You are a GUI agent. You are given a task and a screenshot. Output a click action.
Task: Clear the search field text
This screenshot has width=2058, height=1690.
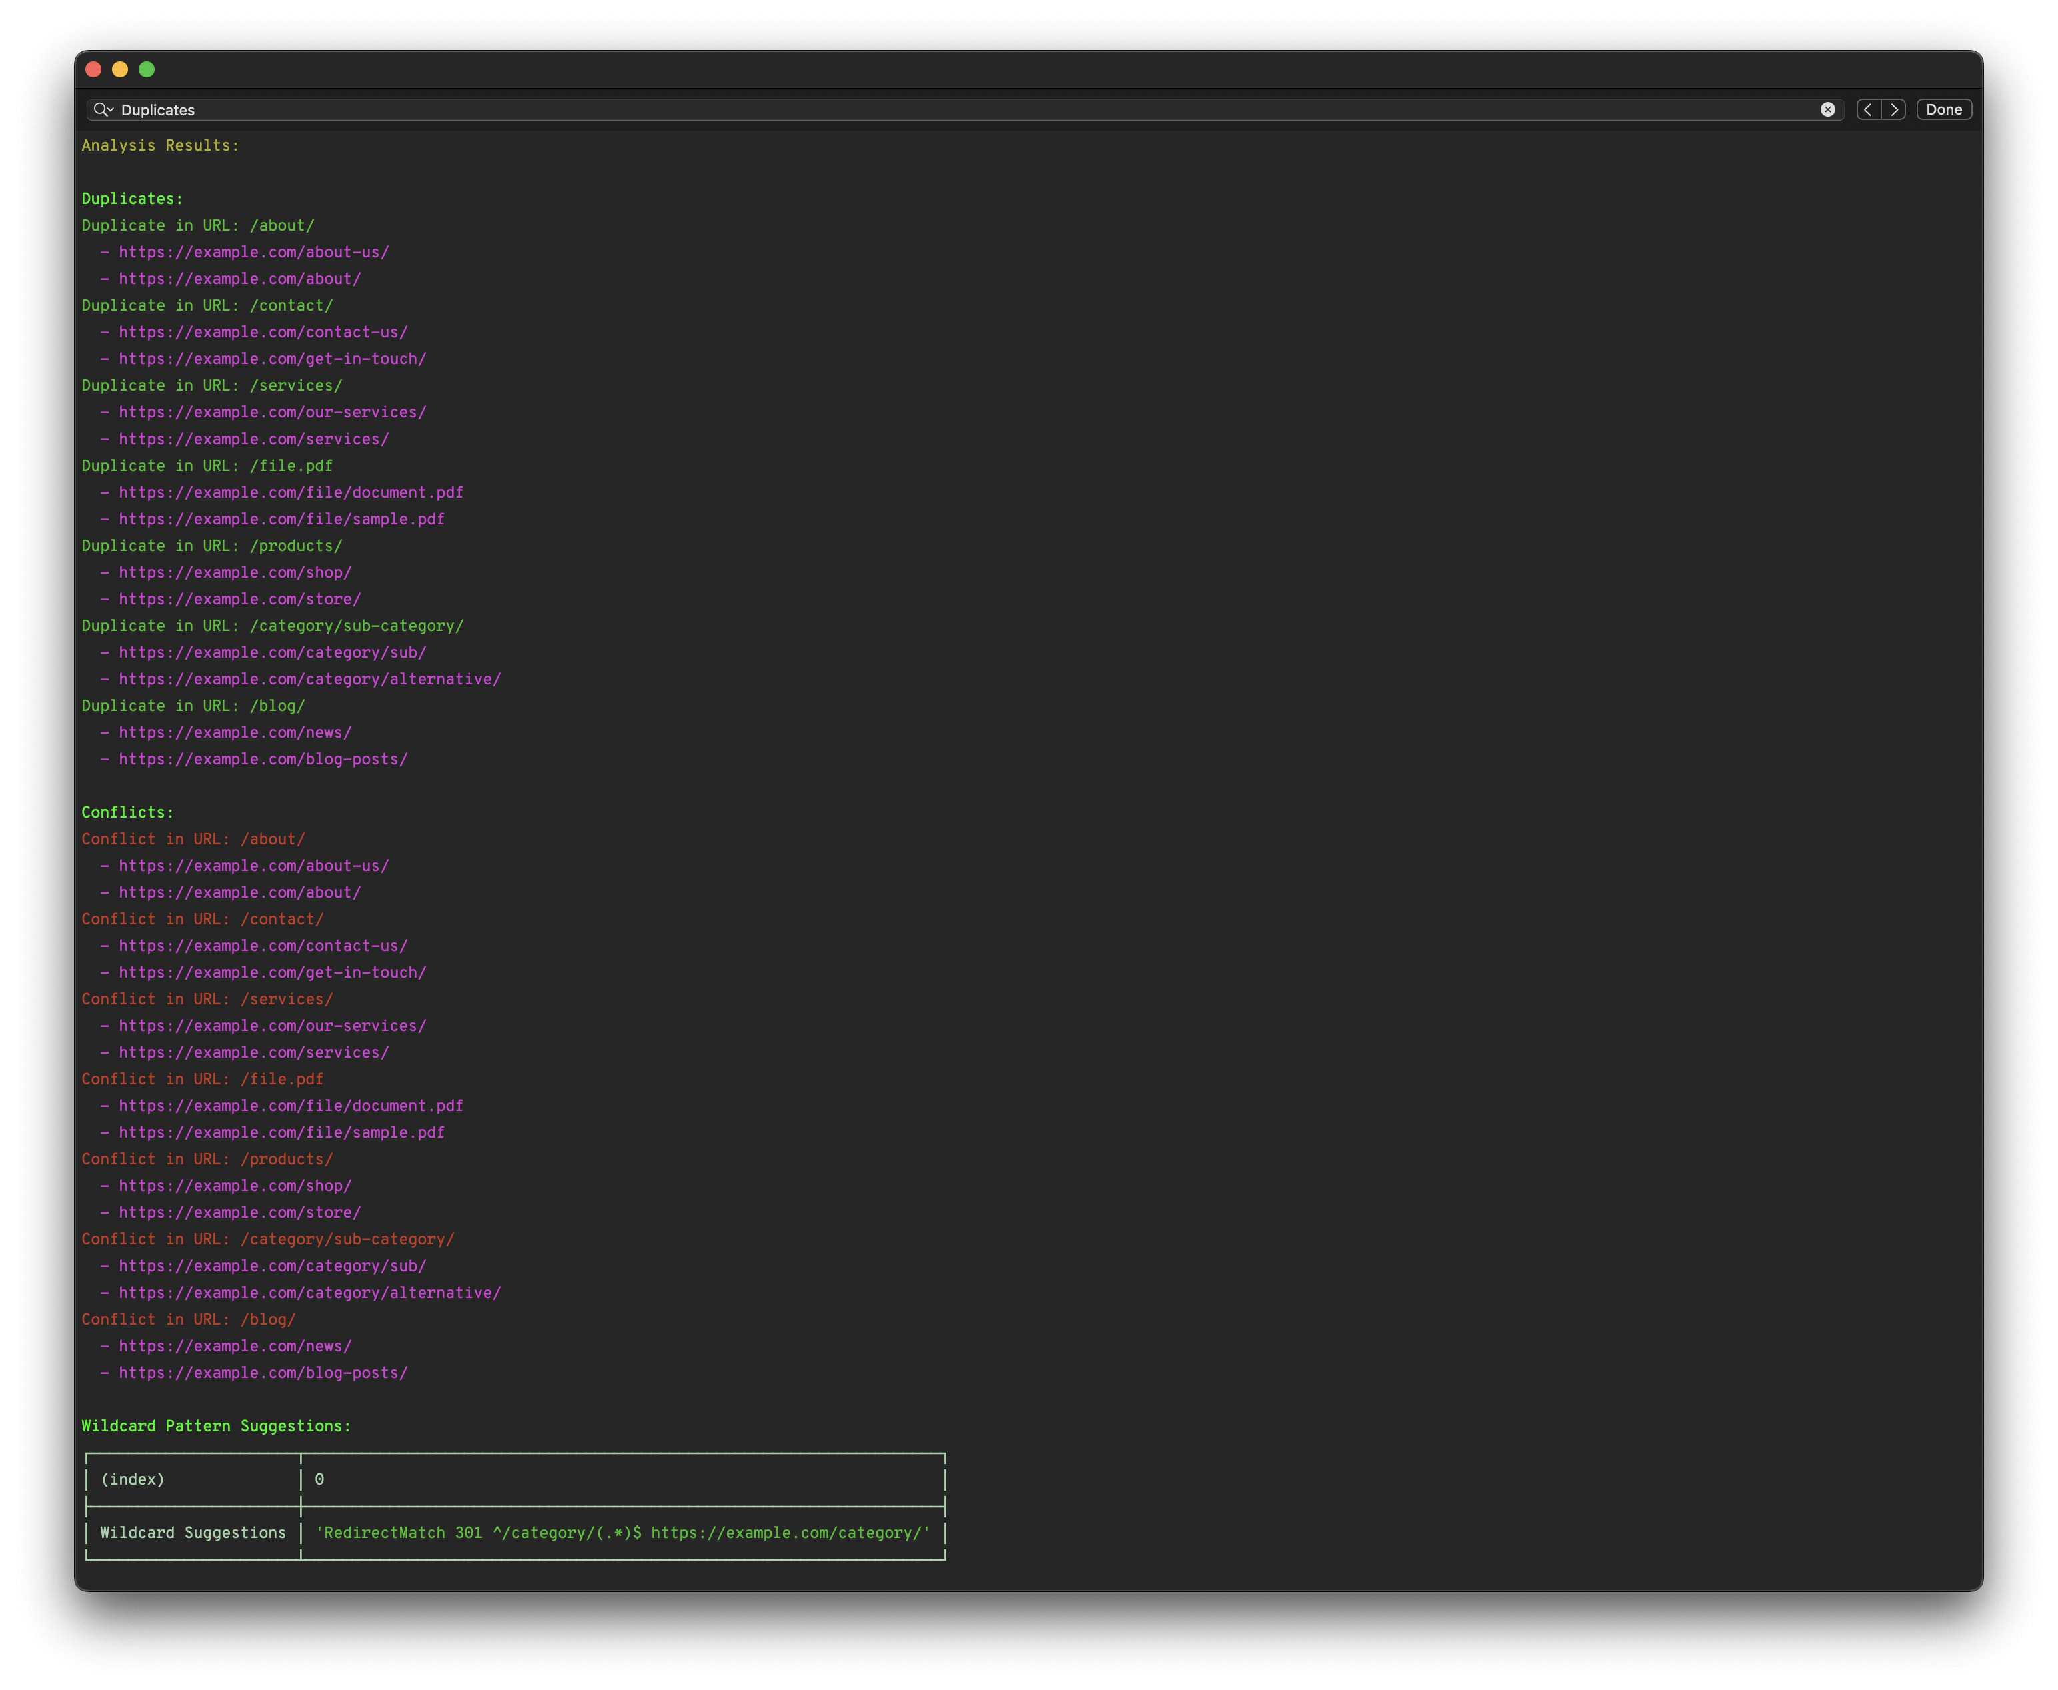(x=1827, y=110)
